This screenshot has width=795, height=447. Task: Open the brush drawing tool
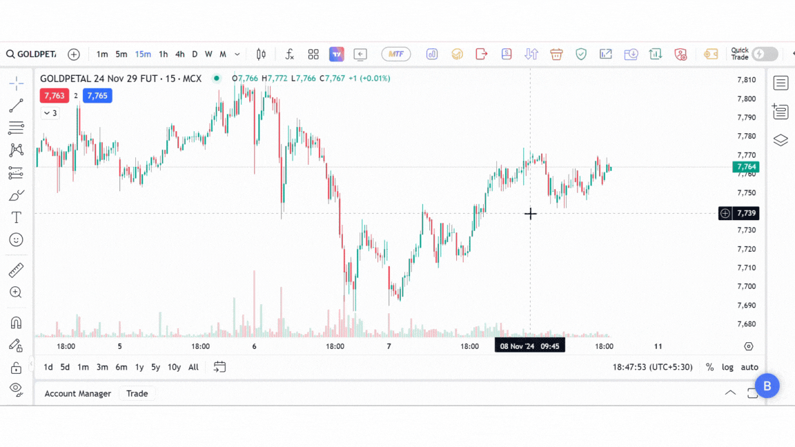16,195
